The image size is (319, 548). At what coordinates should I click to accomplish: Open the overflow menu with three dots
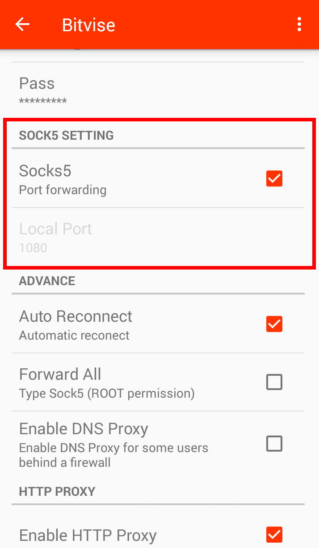(299, 24)
